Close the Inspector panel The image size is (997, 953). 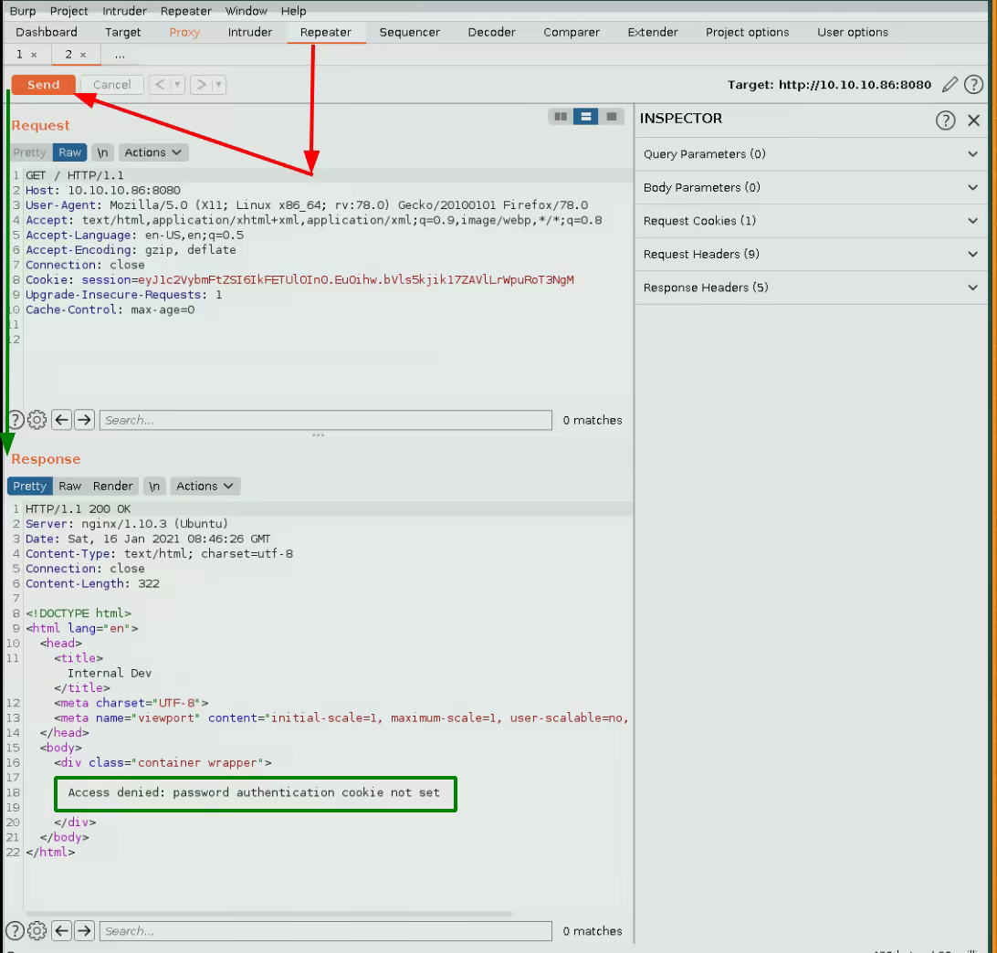tap(973, 120)
